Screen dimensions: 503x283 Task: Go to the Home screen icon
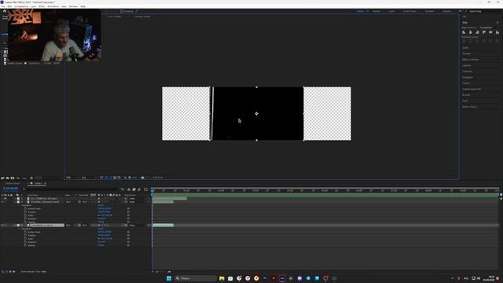(x=5, y=11)
